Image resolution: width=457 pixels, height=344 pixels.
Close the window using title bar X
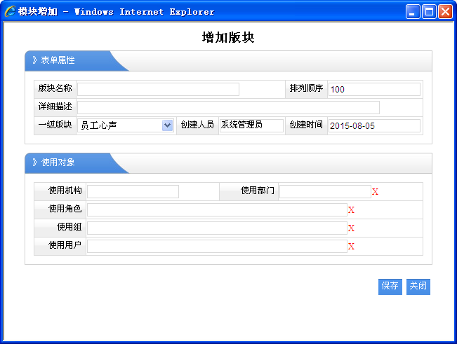[x=445, y=12]
